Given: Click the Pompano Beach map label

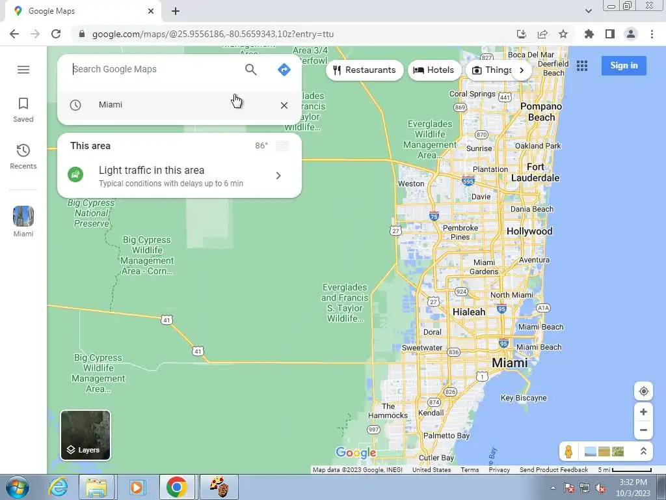Looking at the screenshot, I should pos(541,112).
